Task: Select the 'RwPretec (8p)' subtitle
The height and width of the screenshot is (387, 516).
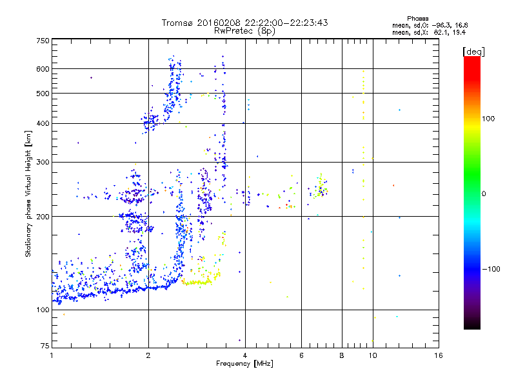Action: click(x=244, y=31)
